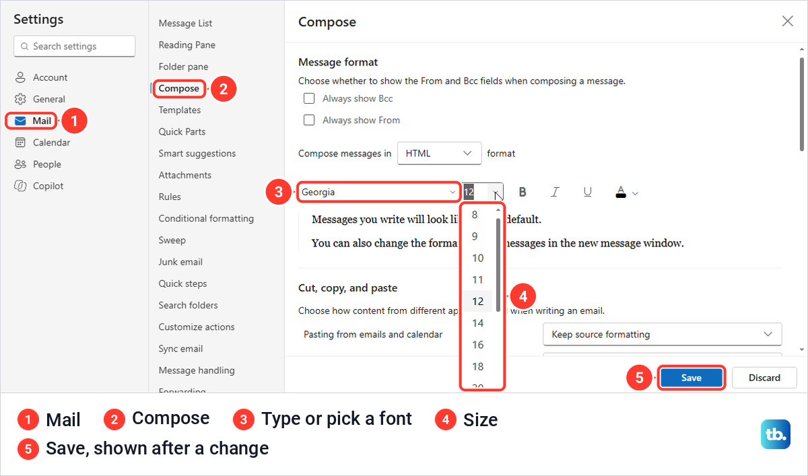Viewport: 808px width, 476px height.
Task: Click the Mail envelope icon
Action: pos(20,121)
